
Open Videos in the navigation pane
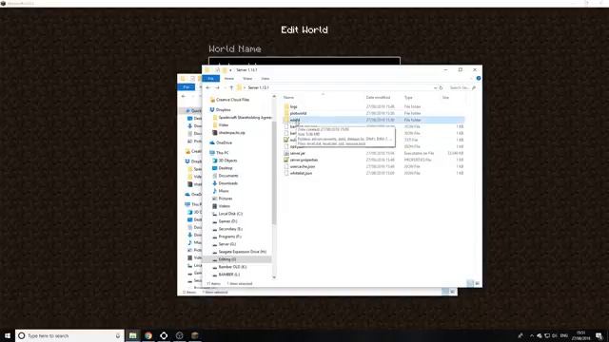pos(225,206)
